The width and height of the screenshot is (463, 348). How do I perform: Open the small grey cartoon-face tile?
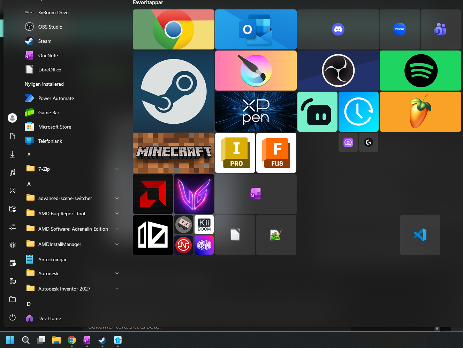183,224
